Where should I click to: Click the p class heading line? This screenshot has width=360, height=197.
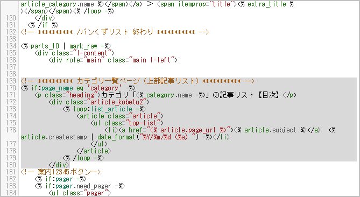coord(166,95)
